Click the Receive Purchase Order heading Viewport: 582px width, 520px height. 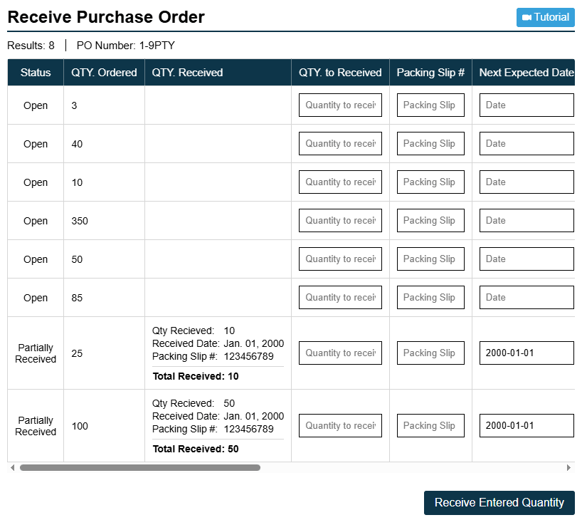106,17
